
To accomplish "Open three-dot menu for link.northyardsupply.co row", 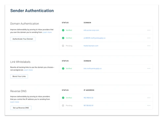I will [x=149, y=68].
